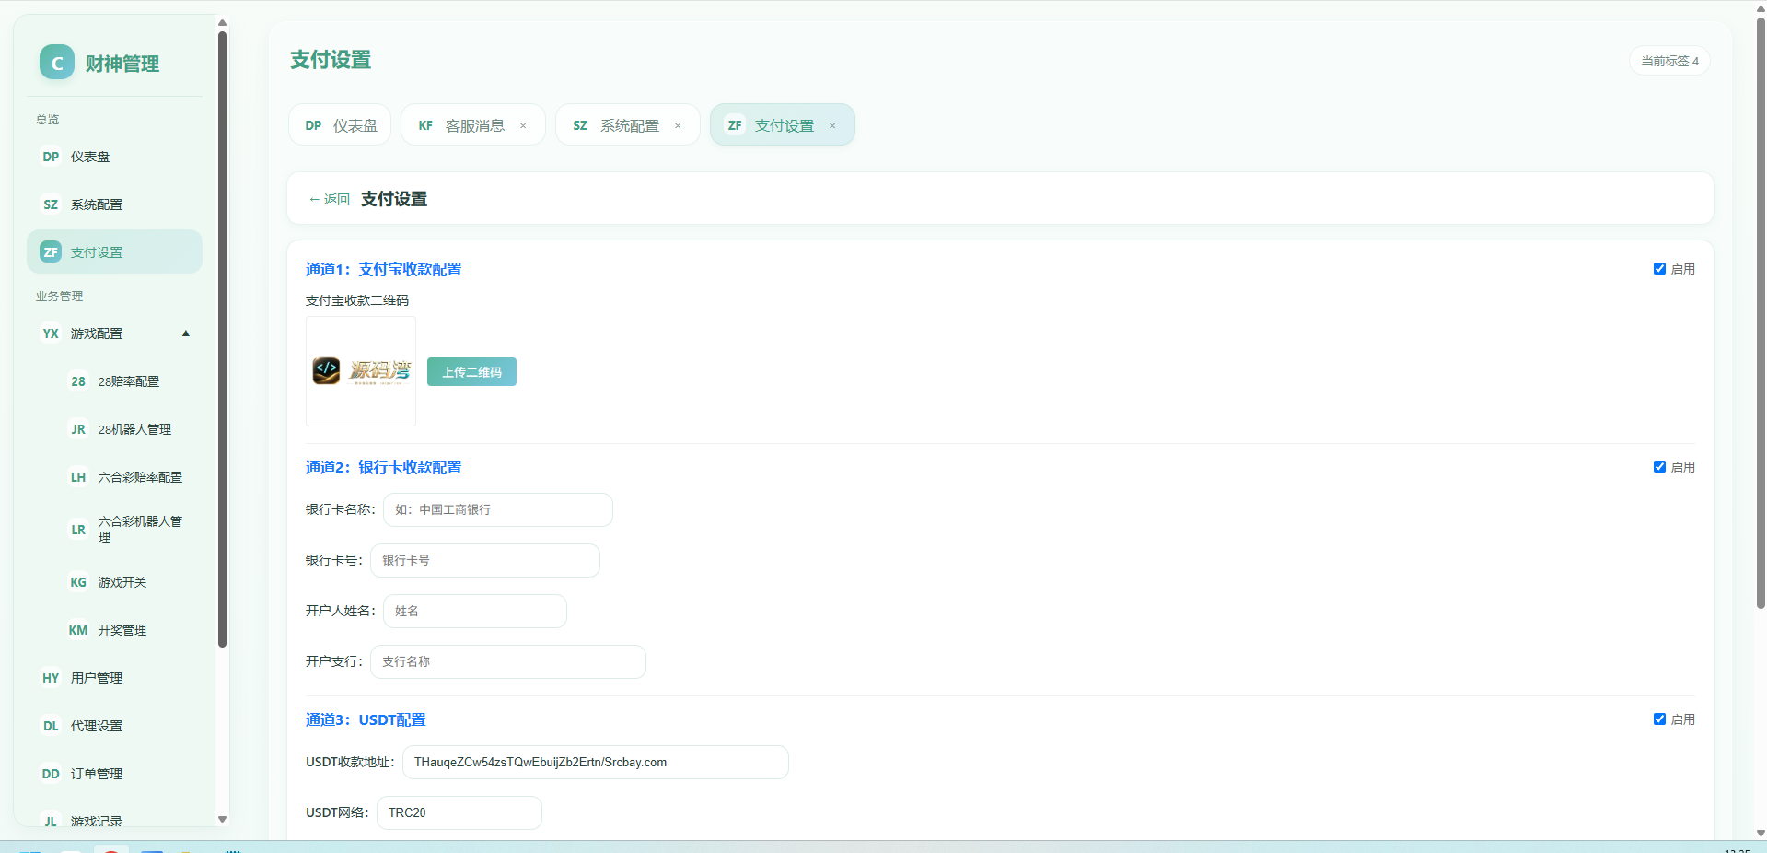Click the USDT收款地址 input field
Image resolution: width=1767 pixels, height=853 pixels.
(596, 762)
